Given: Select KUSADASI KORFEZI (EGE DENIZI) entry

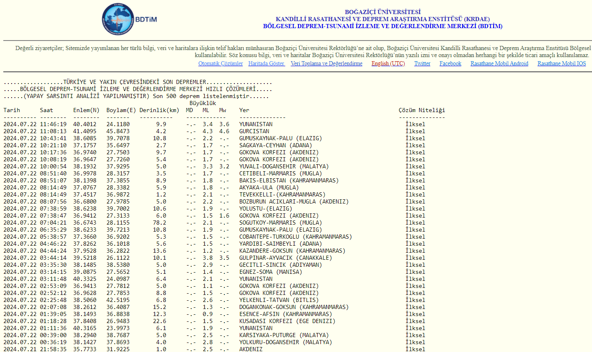Looking at the screenshot, I should coord(287,321).
